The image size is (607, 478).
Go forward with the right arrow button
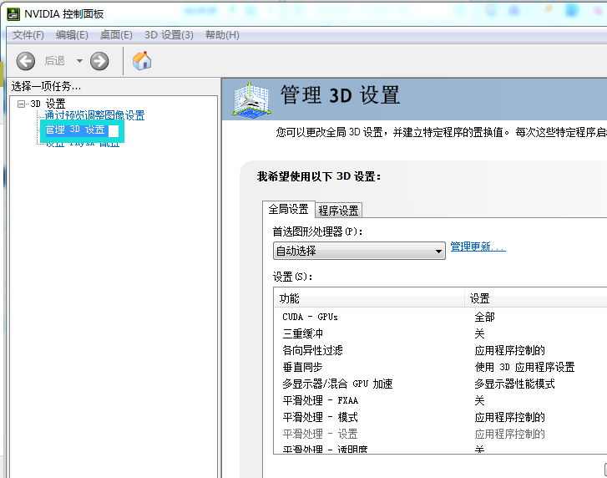pos(99,61)
